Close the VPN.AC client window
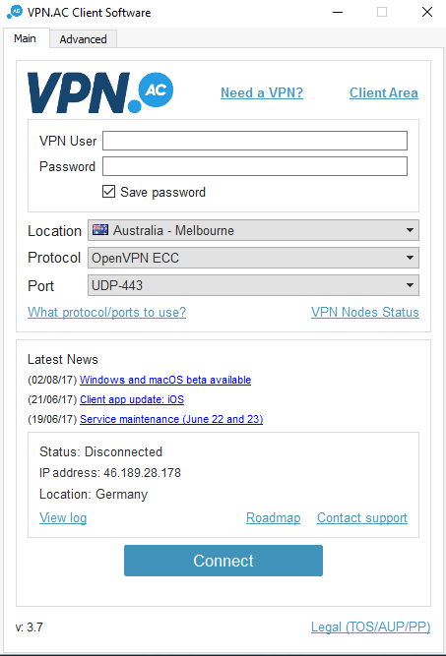 [x=427, y=12]
